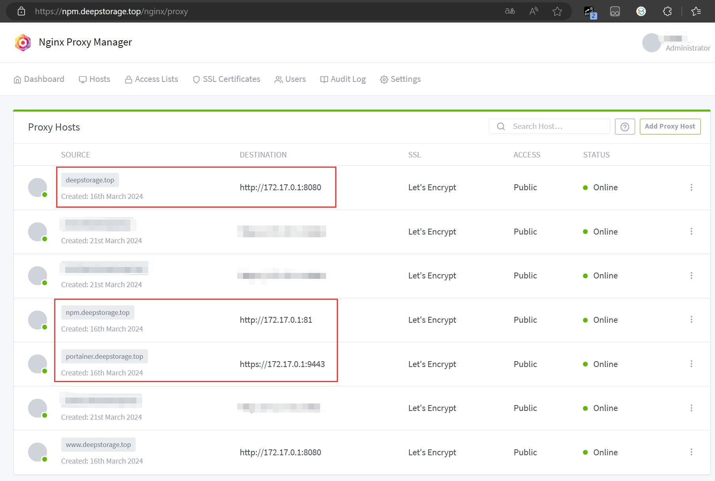Click the DESTINATION column header
Screen dimensions: 715x481
263,155
